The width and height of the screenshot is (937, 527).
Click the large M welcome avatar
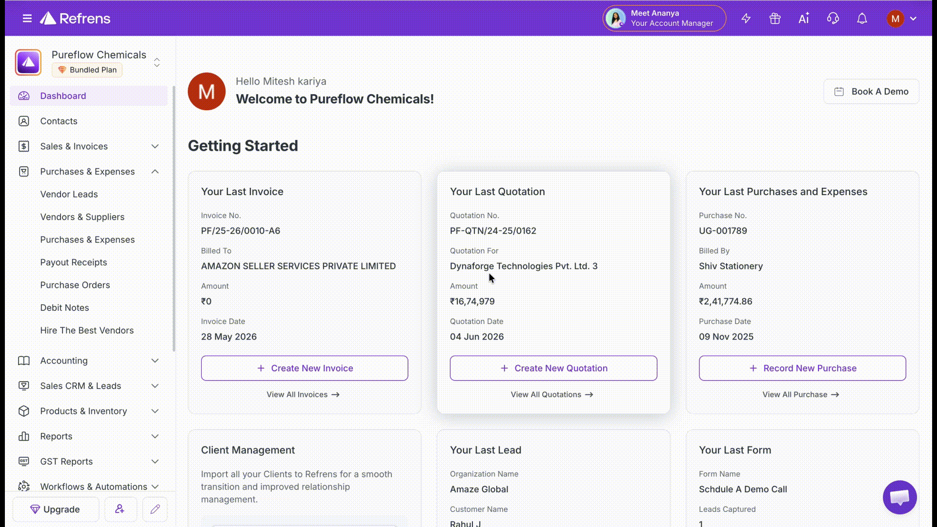(206, 91)
